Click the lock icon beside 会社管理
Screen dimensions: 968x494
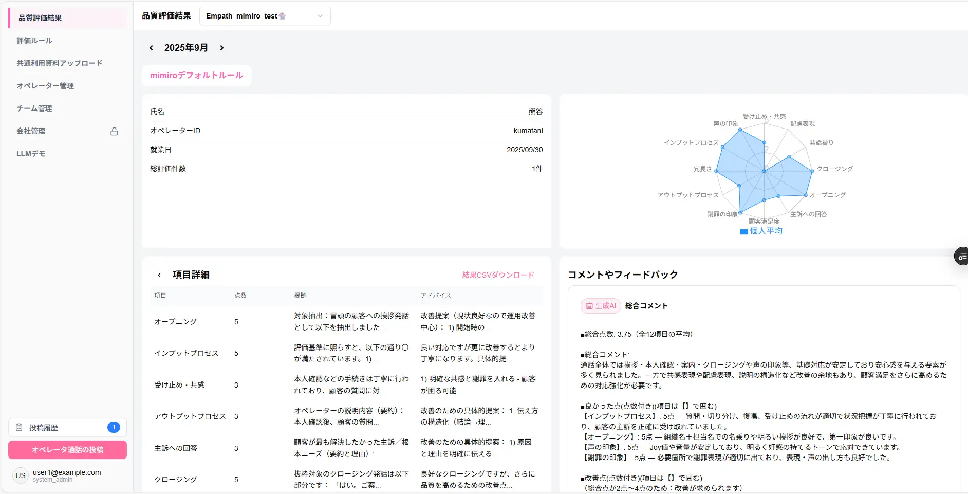coord(114,132)
